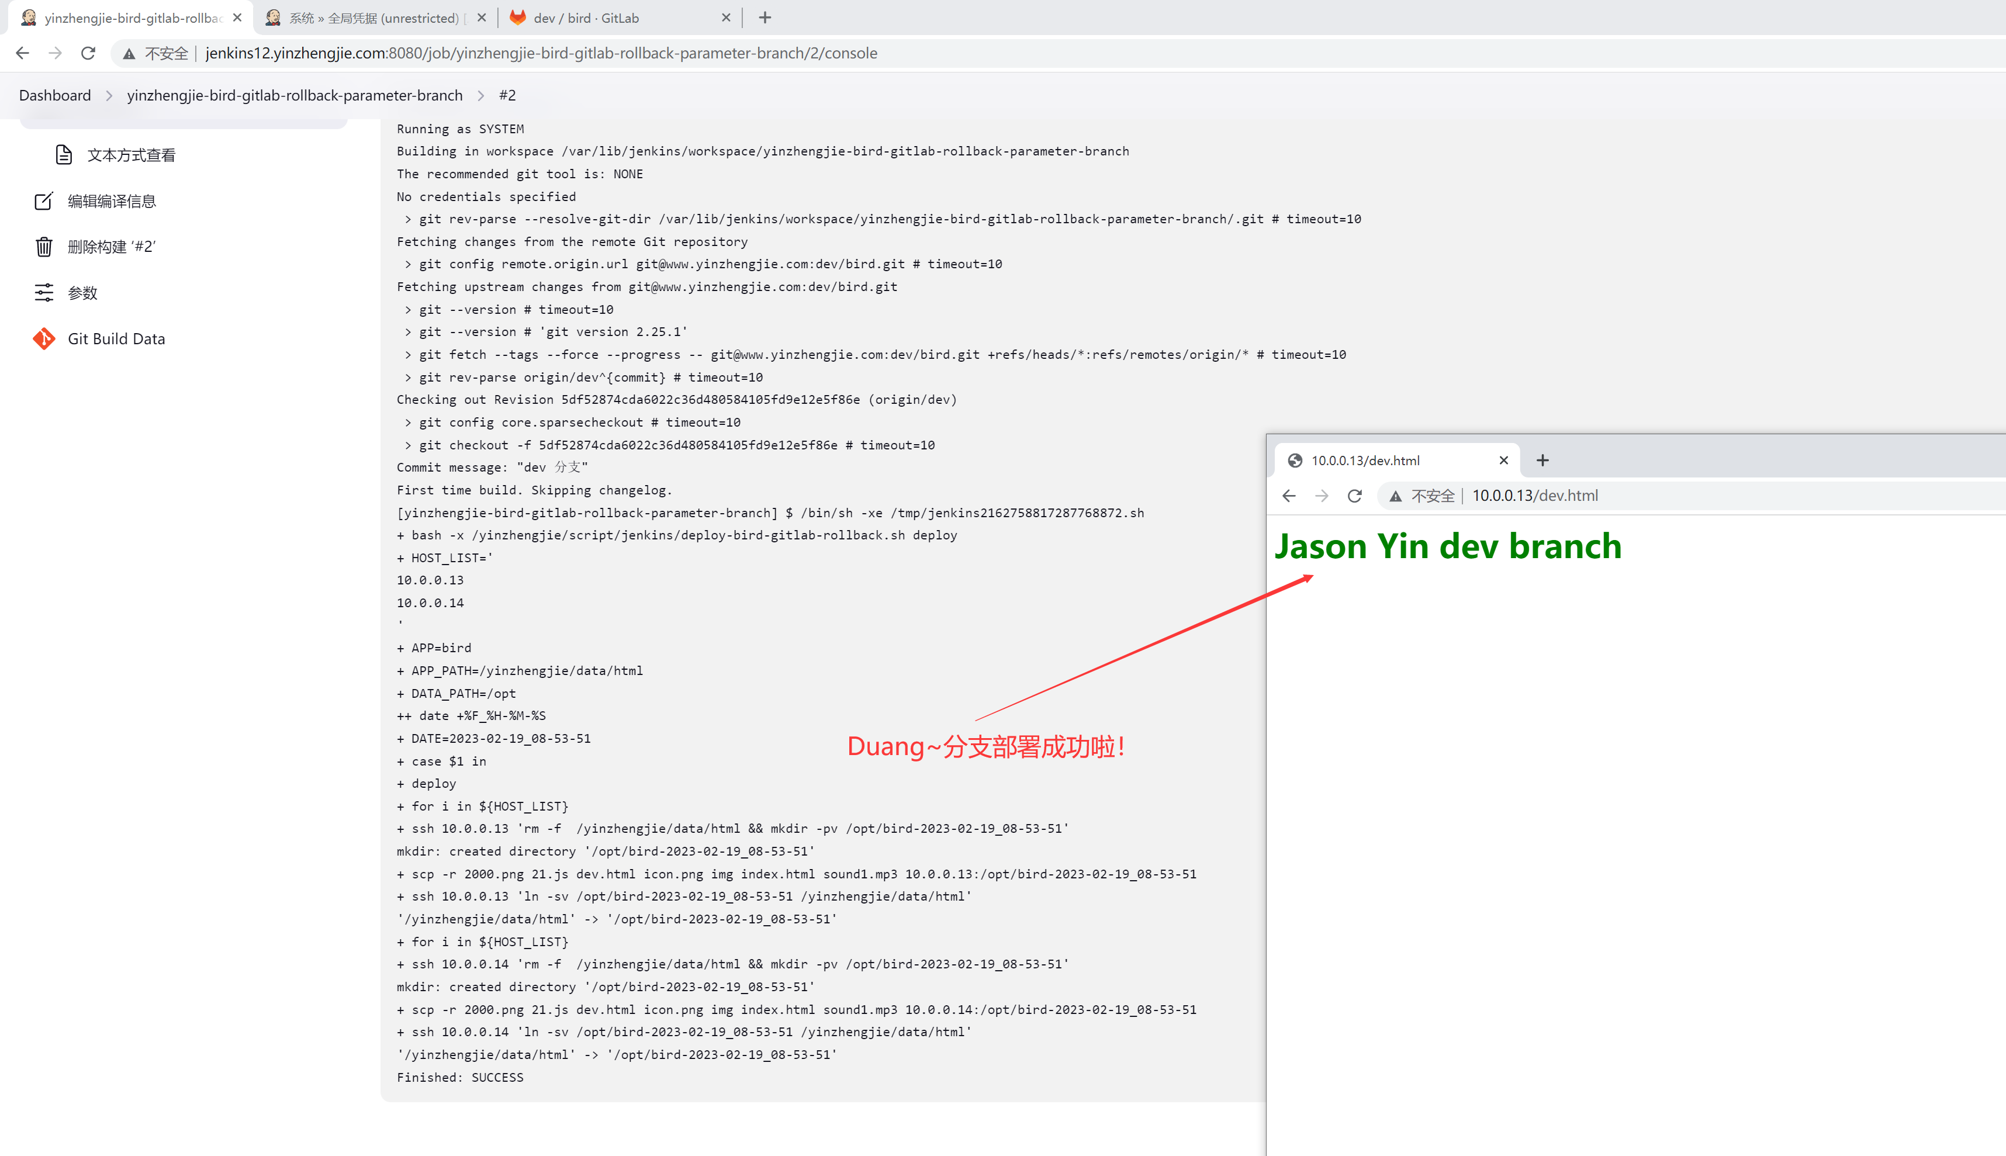This screenshot has height=1156, width=2006.
Task: Switch to the global credentials (unrestricted) tab
Action: [x=373, y=18]
